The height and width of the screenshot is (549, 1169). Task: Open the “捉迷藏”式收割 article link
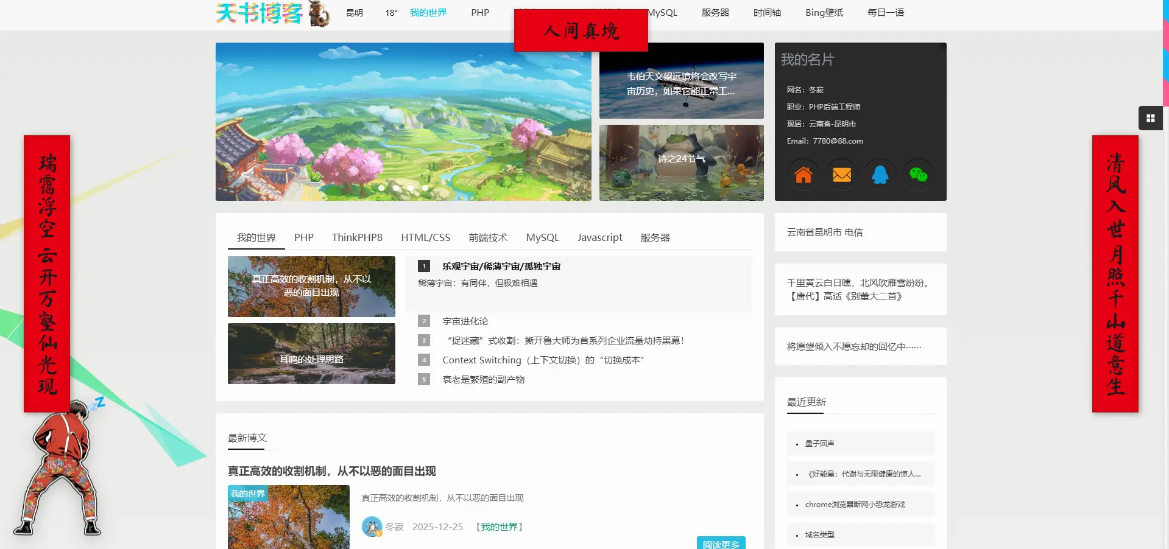point(565,340)
